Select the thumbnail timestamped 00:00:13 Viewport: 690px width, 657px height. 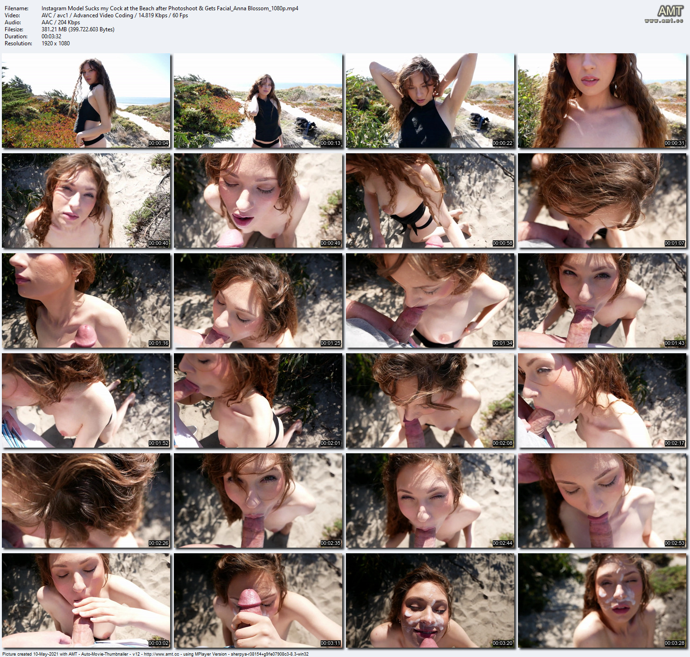tap(258, 100)
